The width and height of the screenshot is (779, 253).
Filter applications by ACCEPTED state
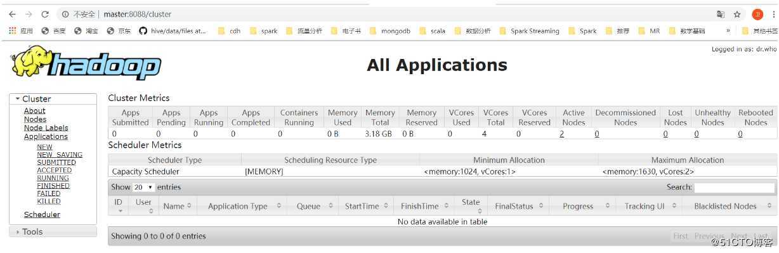55,170
